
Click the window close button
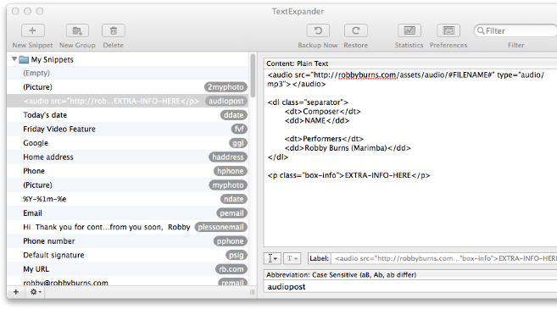tap(15, 11)
